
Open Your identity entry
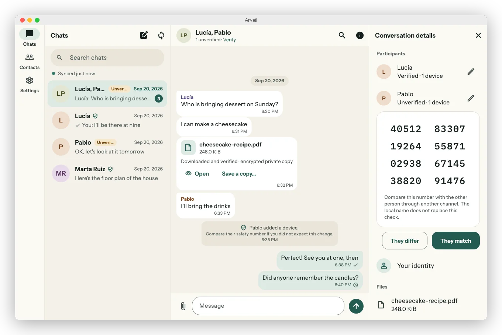[x=428, y=266]
